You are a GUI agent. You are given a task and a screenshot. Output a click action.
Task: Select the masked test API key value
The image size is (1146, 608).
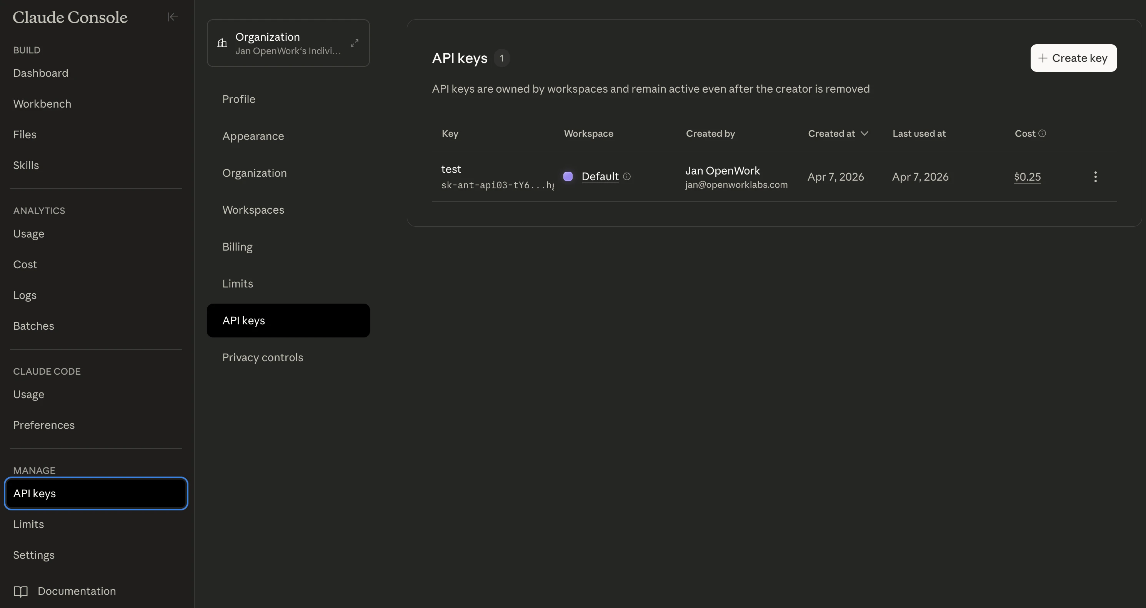click(497, 186)
